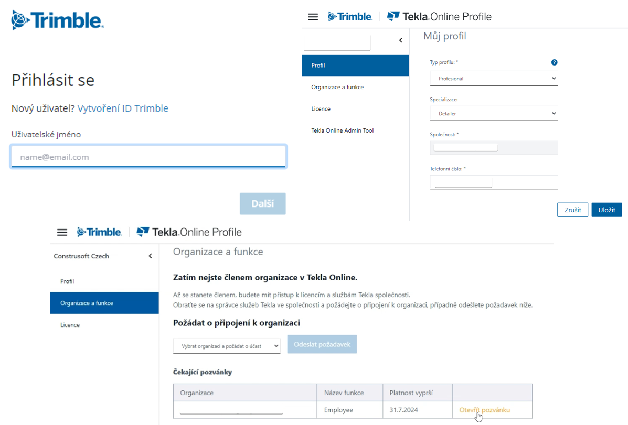Collapse the Construsoft Czech sidebar chevron
This screenshot has width=628, height=425.
150,256
